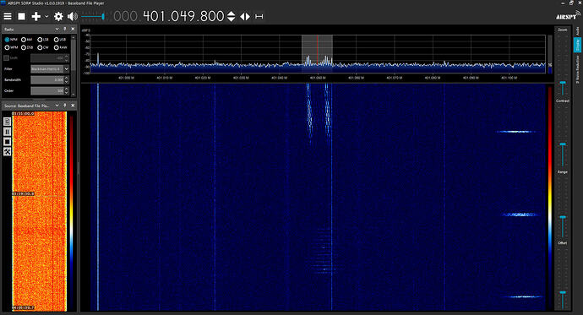Image resolution: width=583 pixels, height=315 pixels.
Task: Expand the dropdown arrow beside the plus icon
Action: coord(46,16)
